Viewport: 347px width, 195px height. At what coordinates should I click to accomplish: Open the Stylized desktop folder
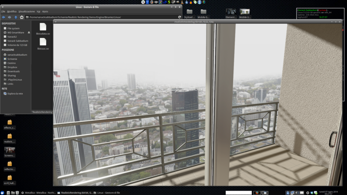point(189,13)
